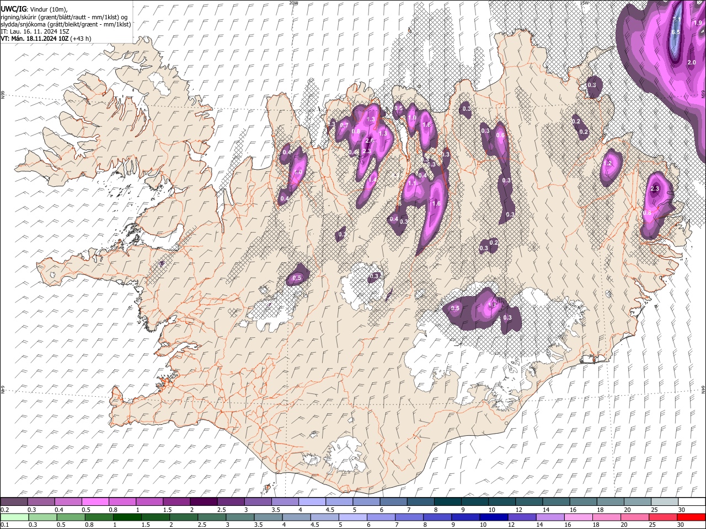Pick the pale green 0.1 rain legend swatch
Image resolution: width=706 pixels, height=529 pixels.
(14, 517)
